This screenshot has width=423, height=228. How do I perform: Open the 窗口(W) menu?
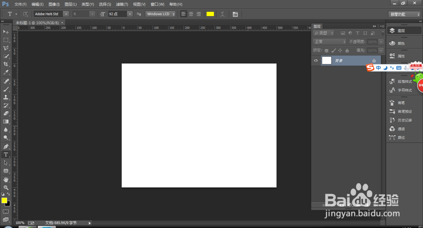point(157,4)
